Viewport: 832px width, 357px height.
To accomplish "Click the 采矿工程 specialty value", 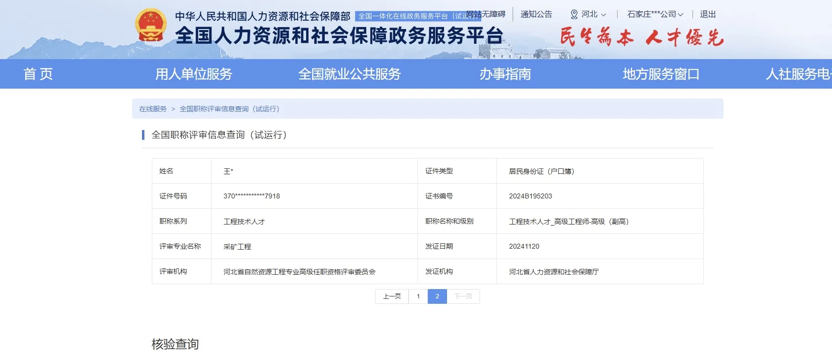I will point(237,247).
